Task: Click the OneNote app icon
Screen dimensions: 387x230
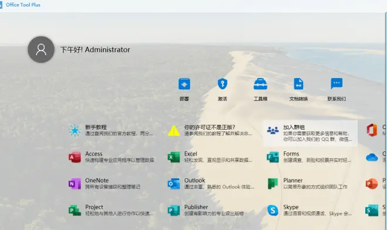Action: click(74, 184)
